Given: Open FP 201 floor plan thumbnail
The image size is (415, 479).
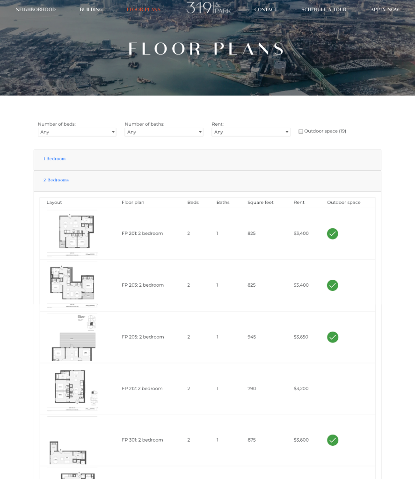Looking at the screenshot, I should tap(73, 233).
